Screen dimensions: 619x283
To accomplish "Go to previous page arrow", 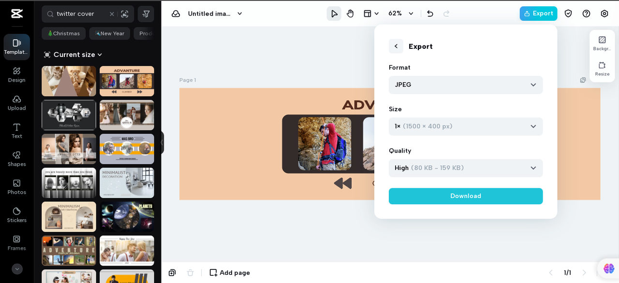I will [x=550, y=273].
